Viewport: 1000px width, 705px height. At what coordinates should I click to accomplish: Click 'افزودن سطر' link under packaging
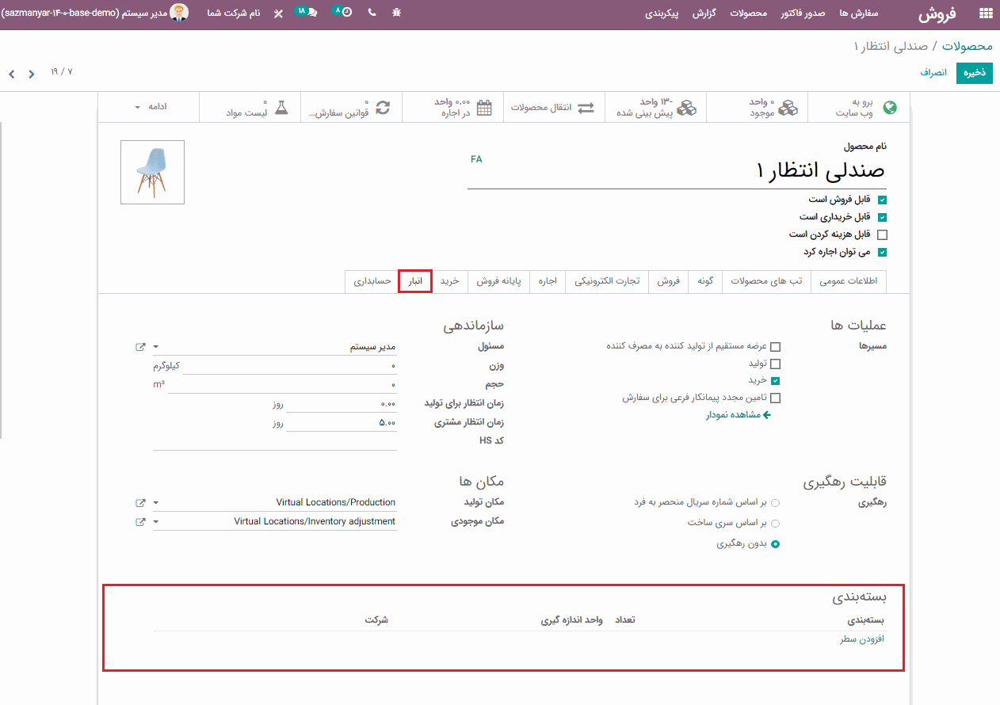click(x=862, y=639)
